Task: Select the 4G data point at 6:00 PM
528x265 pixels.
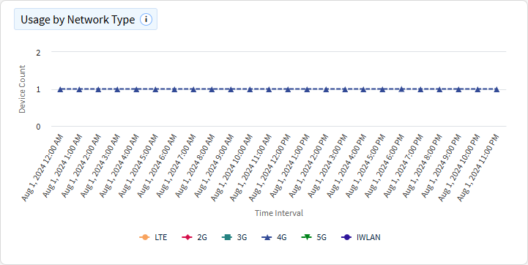Action: pos(402,89)
